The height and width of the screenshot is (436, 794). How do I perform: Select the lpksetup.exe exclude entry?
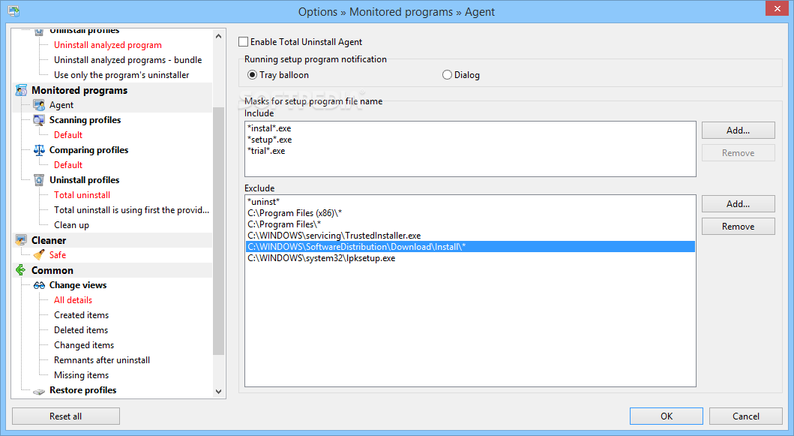(x=322, y=259)
